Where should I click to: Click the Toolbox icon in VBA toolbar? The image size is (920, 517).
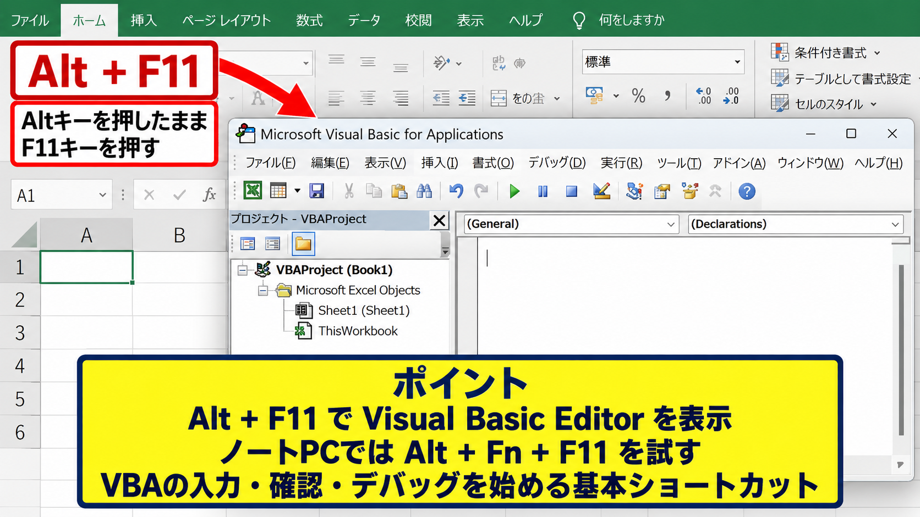(x=715, y=191)
